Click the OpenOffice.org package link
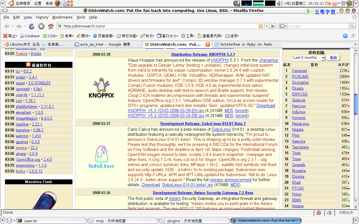The image size is (359, 224). click(28, 159)
